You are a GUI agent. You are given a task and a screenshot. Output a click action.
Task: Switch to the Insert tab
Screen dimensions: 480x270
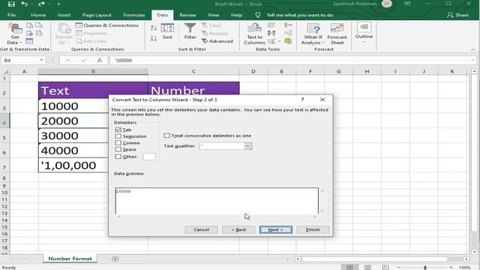pos(64,15)
